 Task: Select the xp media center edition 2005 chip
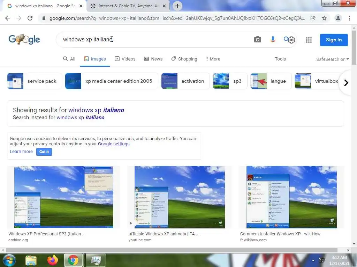(112, 81)
